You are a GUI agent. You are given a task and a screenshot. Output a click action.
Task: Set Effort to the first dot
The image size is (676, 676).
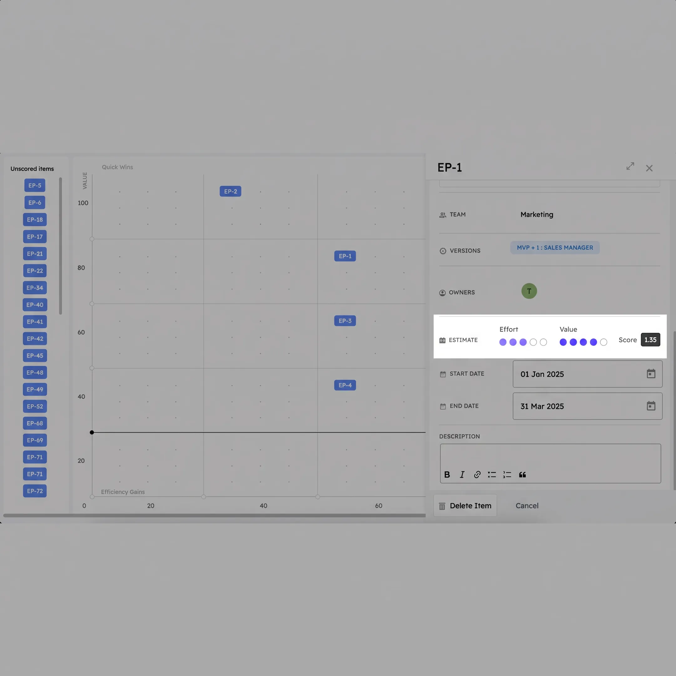503,342
